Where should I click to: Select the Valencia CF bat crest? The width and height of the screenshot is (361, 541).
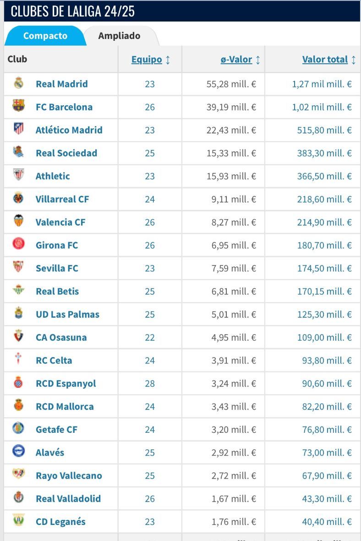[18, 222]
